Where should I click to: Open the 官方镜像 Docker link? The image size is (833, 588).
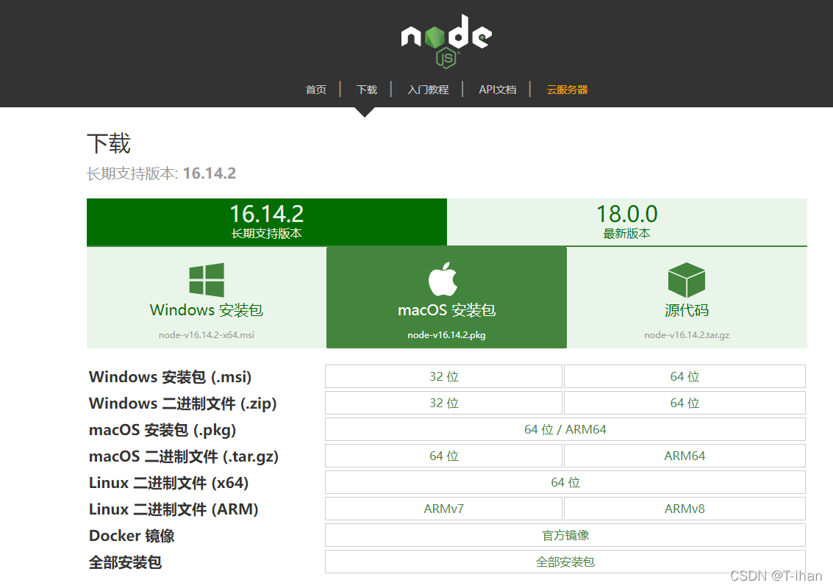tap(565, 535)
